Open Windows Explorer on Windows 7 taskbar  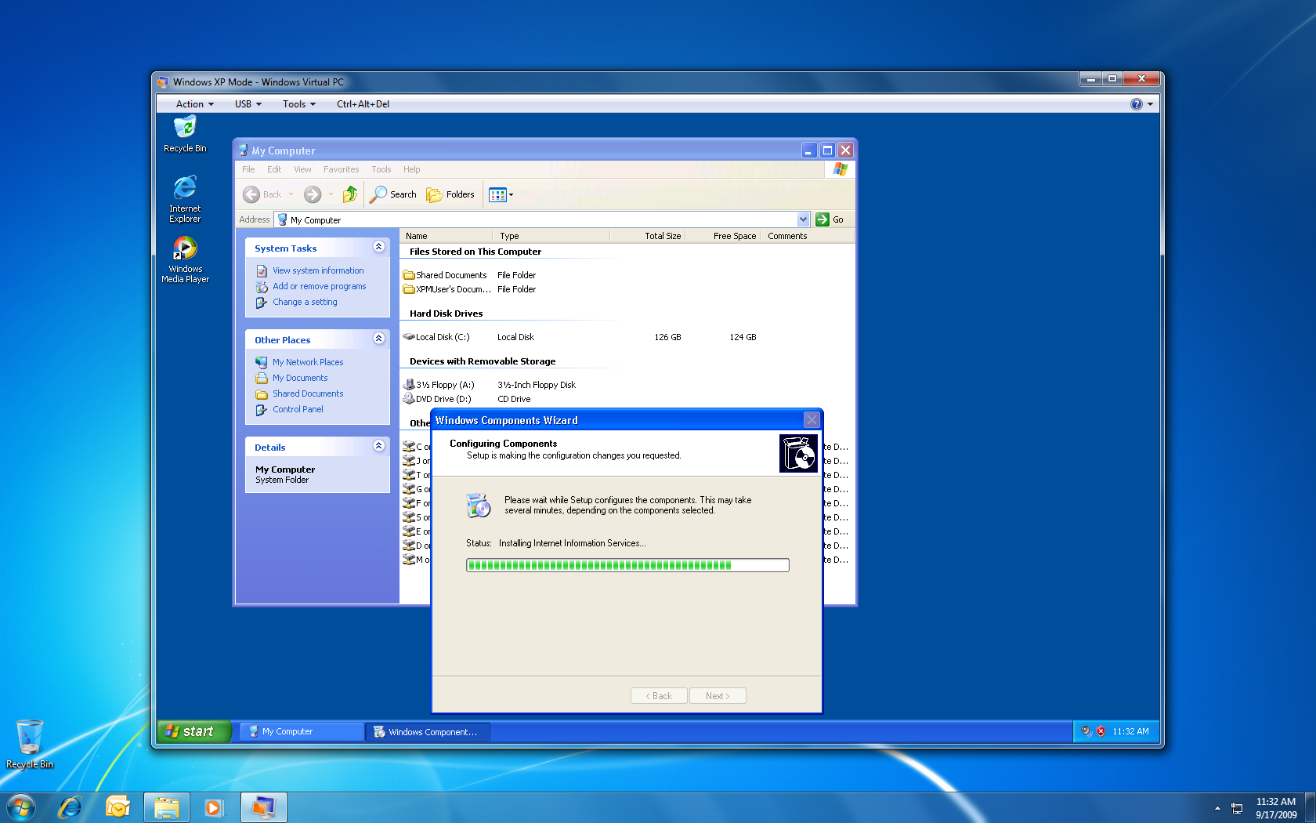(x=167, y=807)
